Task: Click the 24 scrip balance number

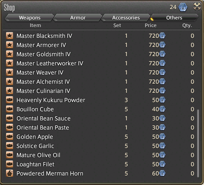Action: 173,7
